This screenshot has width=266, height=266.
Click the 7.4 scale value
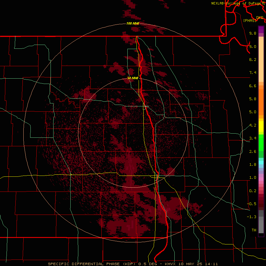[253, 73]
